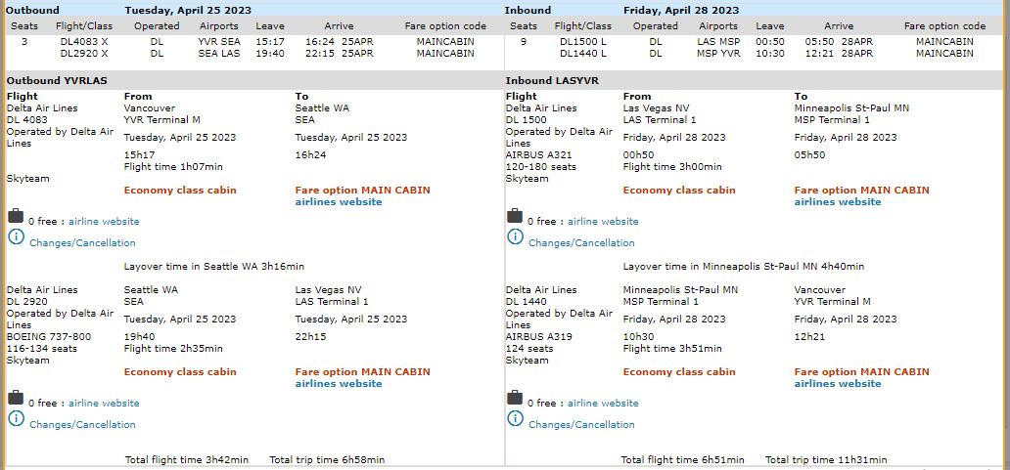Click the info icon for Minneapolis–Vancouver flight changes

tap(515, 418)
